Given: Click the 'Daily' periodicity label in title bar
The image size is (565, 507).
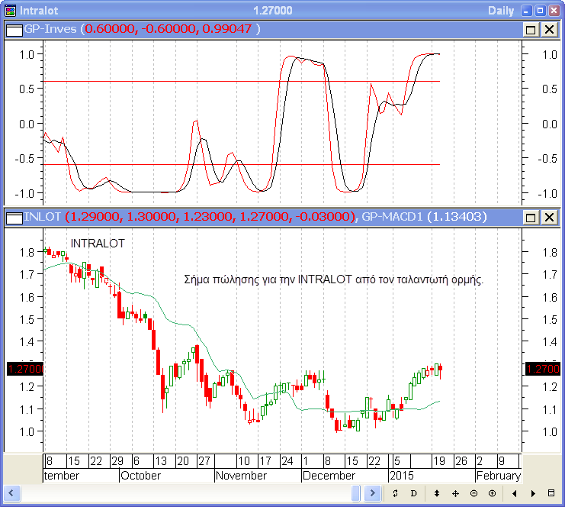Looking at the screenshot, I should [x=501, y=11].
